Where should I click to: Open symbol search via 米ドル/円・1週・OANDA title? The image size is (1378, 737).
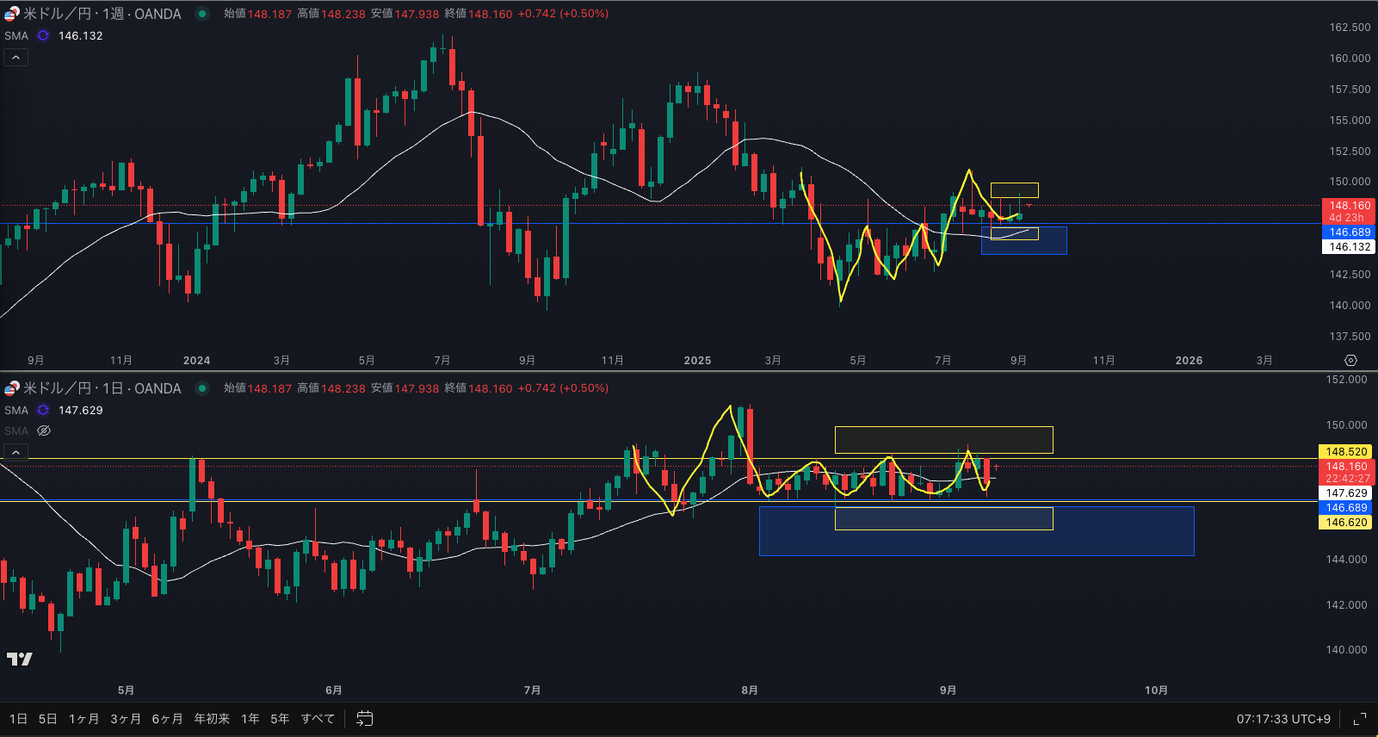(x=102, y=14)
